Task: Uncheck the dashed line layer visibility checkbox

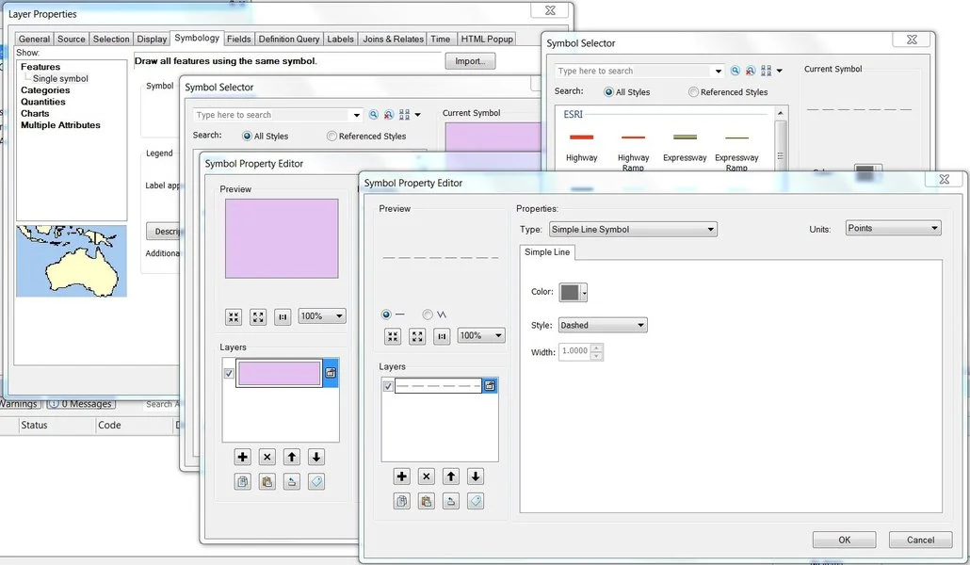Action: (x=388, y=386)
